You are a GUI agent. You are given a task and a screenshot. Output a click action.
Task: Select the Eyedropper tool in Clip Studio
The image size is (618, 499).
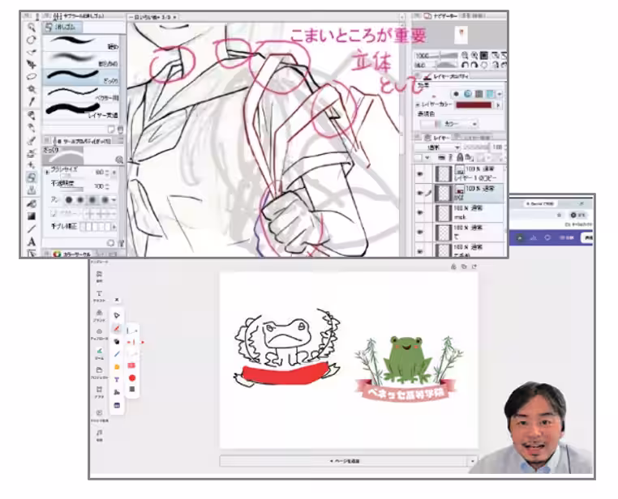(32, 102)
